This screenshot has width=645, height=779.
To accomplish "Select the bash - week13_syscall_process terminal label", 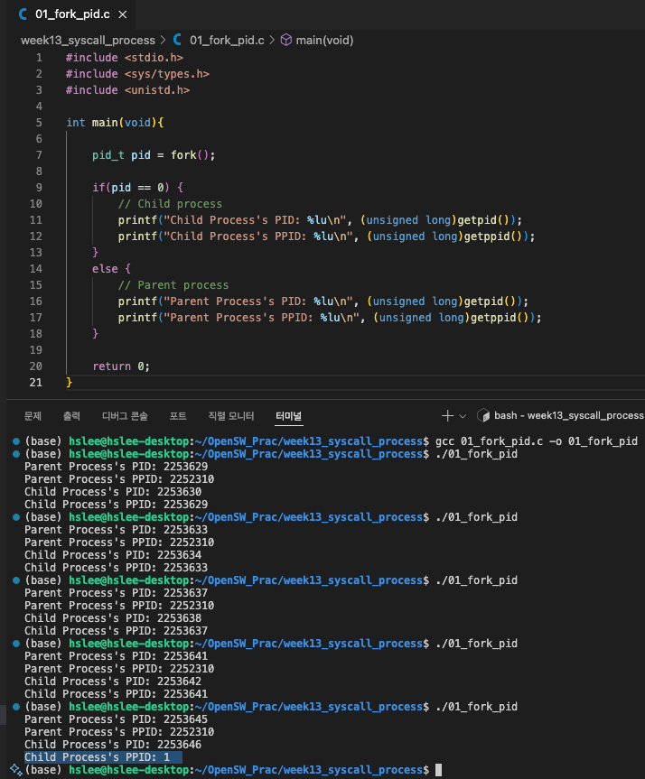I will (569, 415).
